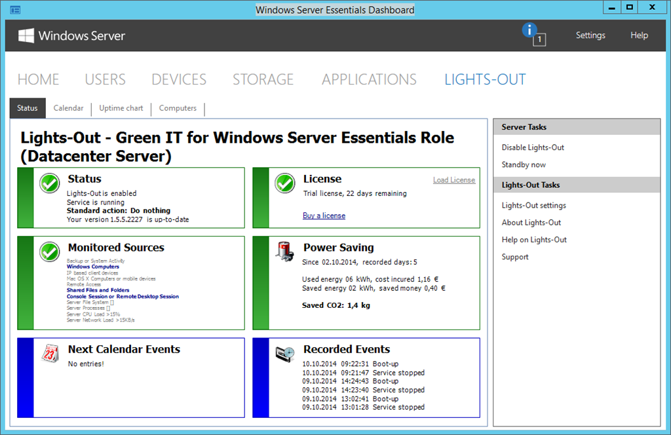Viewport: 671px width, 435px height.
Task: Select the Status sub-tab
Action: [x=28, y=108]
